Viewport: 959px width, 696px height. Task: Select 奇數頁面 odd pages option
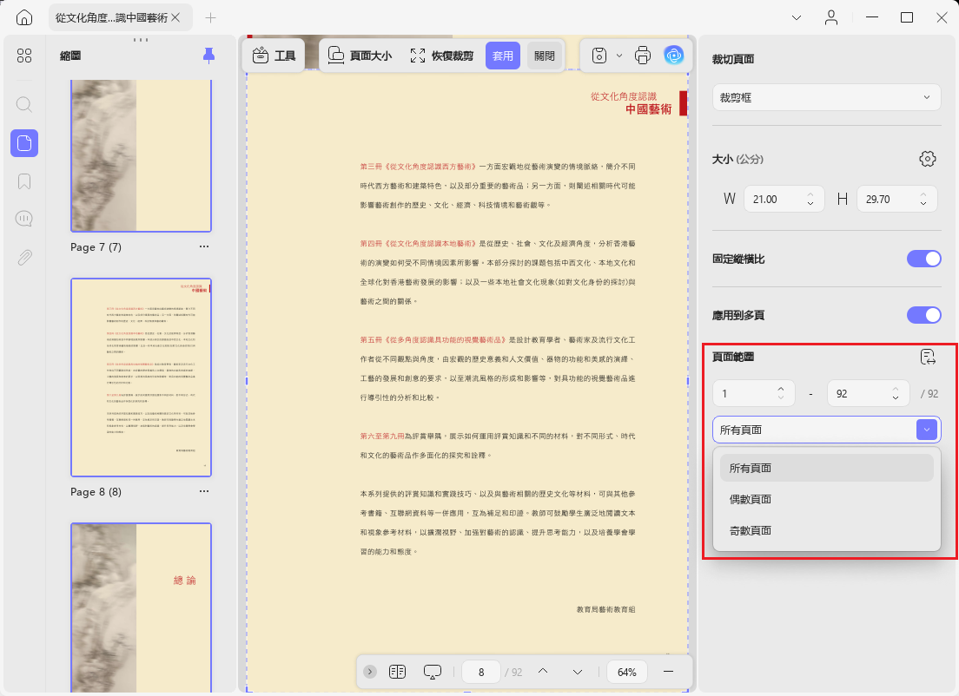(x=826, y=530)
